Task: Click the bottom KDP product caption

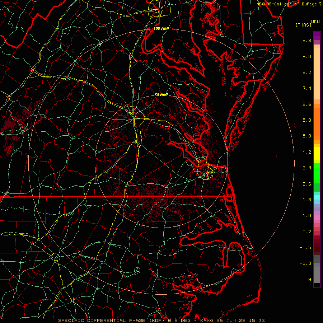Action: click(161, 320)
